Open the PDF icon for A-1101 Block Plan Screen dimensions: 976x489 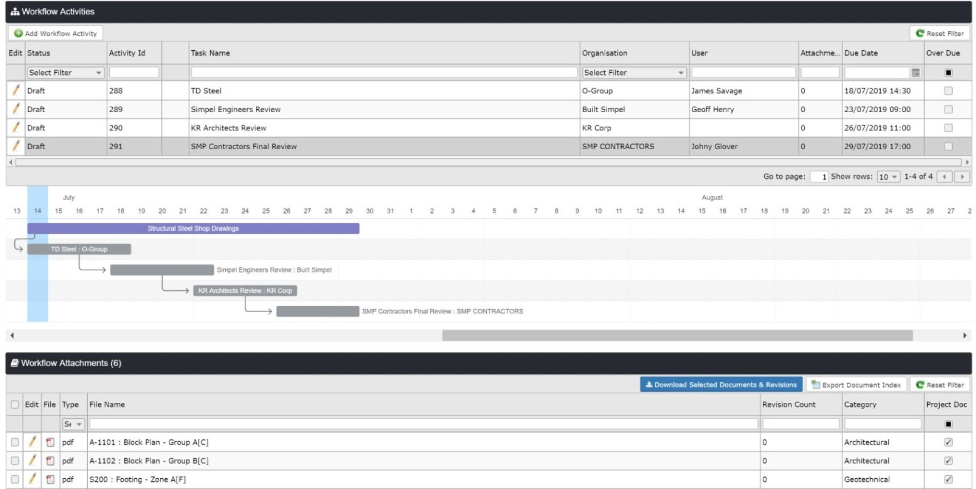[49, 442]
